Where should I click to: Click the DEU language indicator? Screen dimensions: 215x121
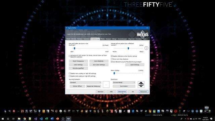200,119
